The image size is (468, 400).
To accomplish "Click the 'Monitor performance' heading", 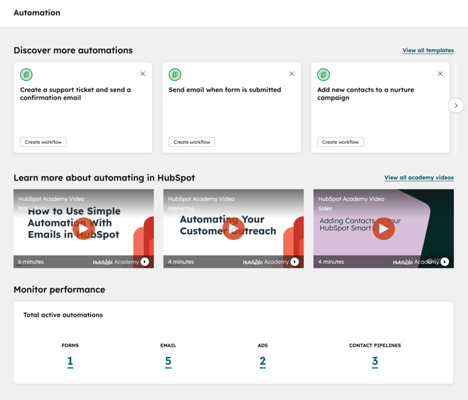I will point(59,290).
